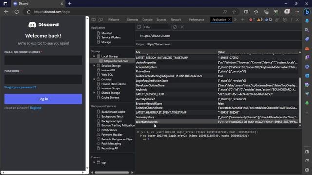
Task: Open the Register link
Action: (x=36, y=108)
